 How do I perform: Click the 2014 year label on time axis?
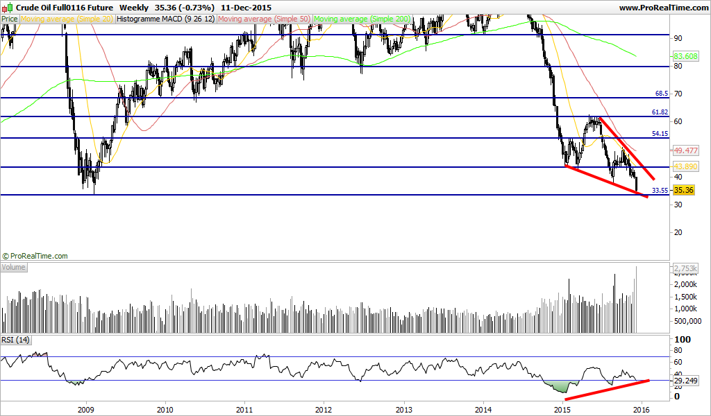483,410
